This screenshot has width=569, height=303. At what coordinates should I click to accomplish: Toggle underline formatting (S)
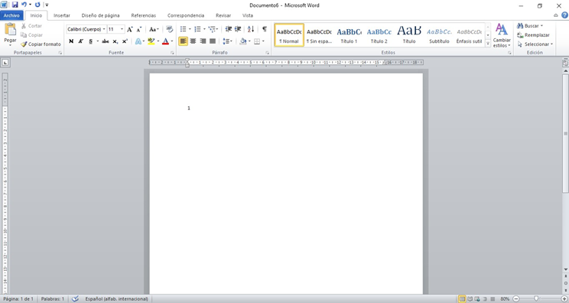click(91, 41)
